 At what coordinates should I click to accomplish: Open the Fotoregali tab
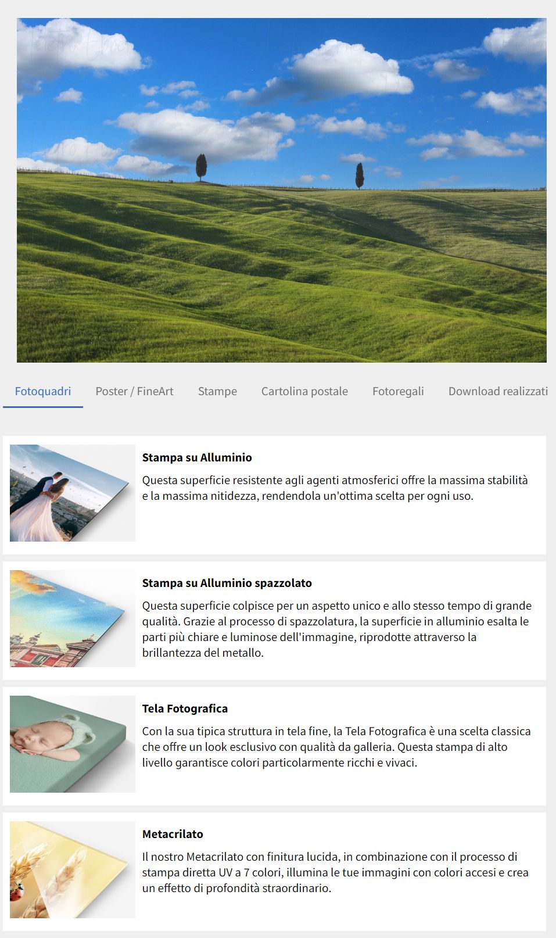coord(398,391)
